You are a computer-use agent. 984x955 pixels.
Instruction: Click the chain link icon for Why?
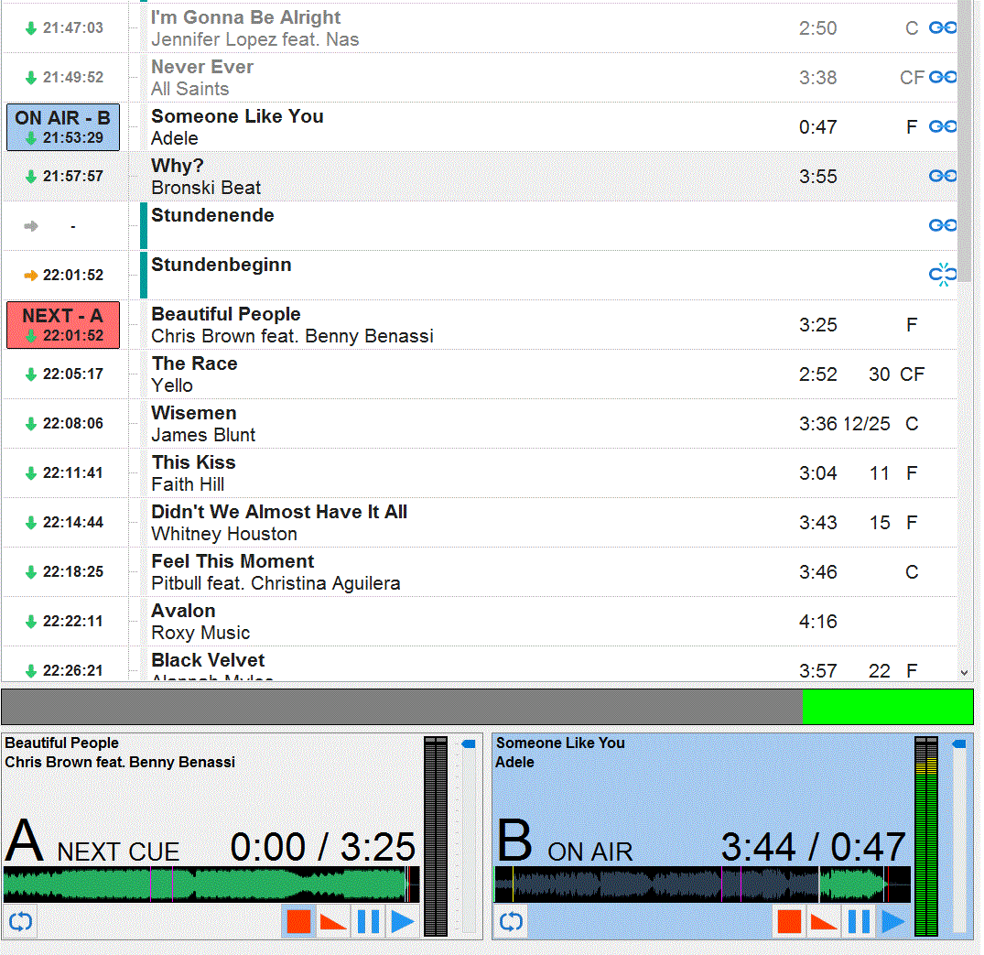tap(942, 176)
